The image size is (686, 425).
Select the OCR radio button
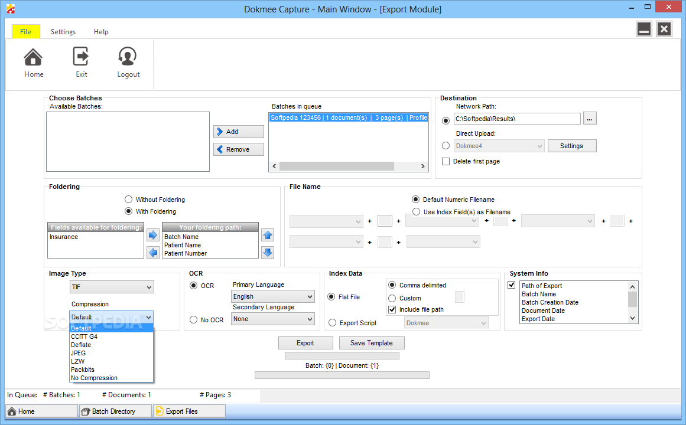(x=193, y=286)
